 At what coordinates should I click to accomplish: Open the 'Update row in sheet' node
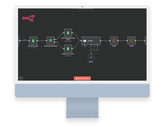(68, 48)
